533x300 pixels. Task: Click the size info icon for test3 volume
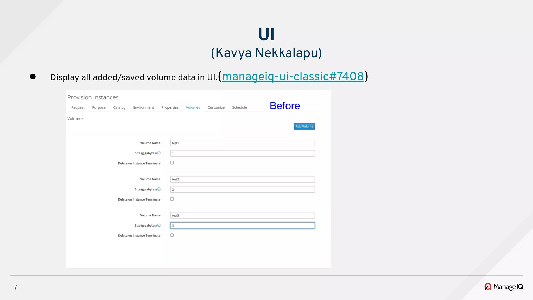[159, 226]
